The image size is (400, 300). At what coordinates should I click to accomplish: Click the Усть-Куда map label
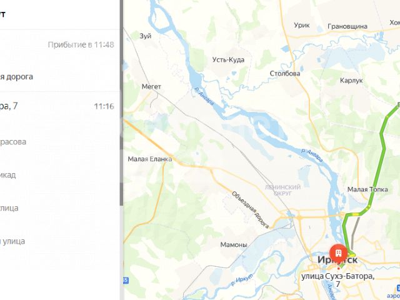tap(228, 60)
